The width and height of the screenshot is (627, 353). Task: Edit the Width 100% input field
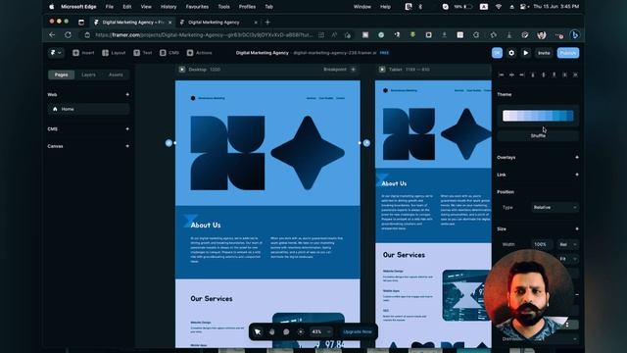click(x=542, y=244)
